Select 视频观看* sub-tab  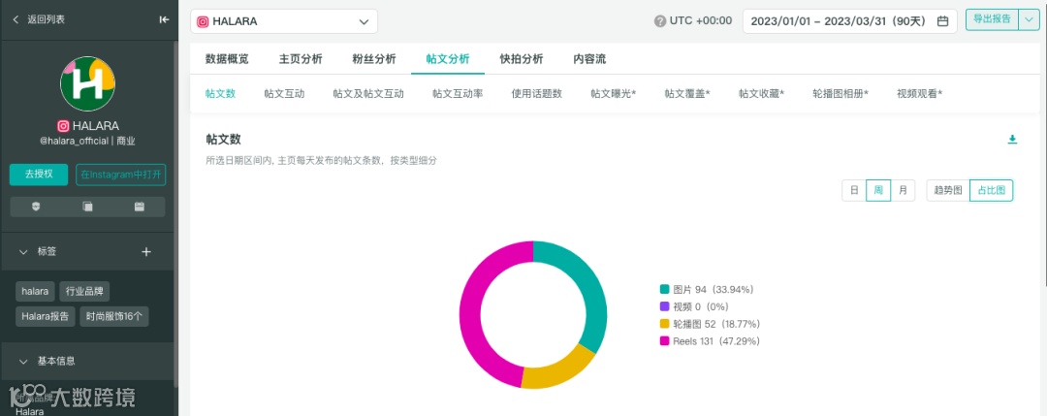919,93
